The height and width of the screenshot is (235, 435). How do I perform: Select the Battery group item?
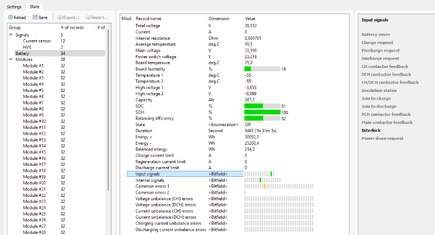tap(60, 53)
